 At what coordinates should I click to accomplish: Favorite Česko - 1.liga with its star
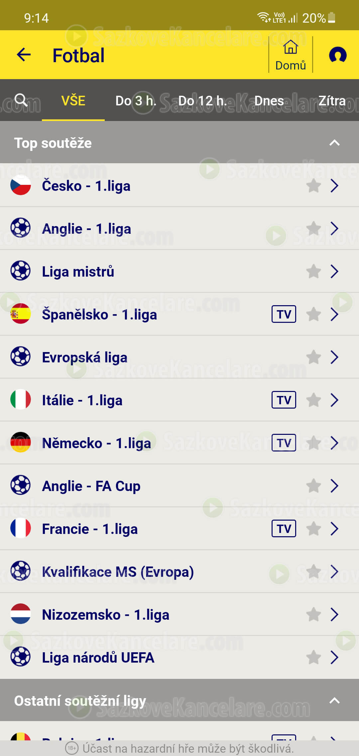coord(313,186)
